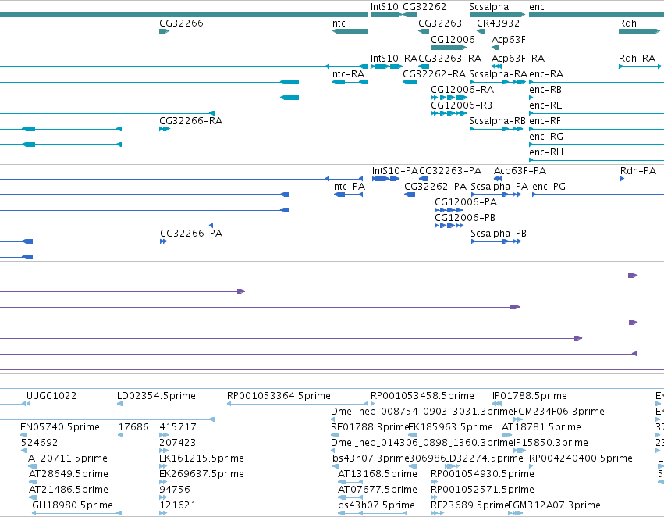664x517 pixels.
Task: Click the CG32262 gene label
Action: [x=424, y=7]
